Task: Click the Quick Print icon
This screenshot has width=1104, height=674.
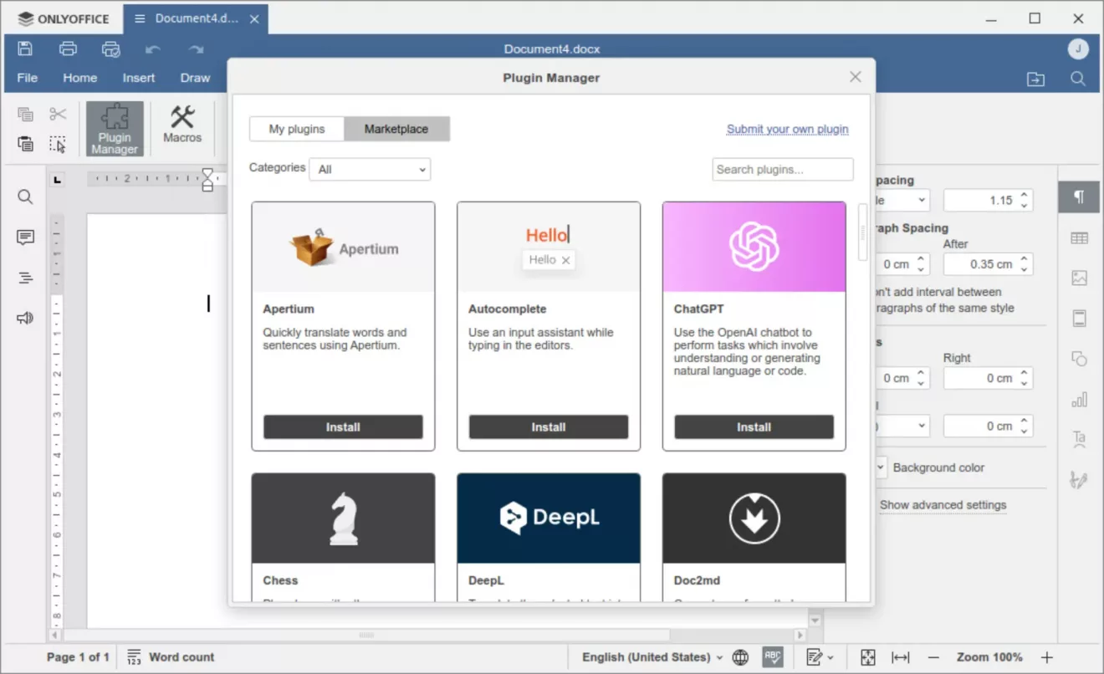Action: click(110, 49)
